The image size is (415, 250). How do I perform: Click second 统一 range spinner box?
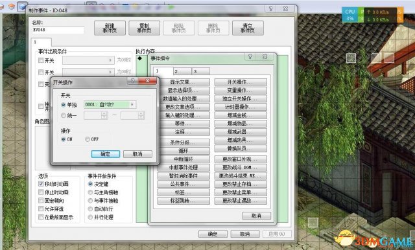[x=132, y=115]
